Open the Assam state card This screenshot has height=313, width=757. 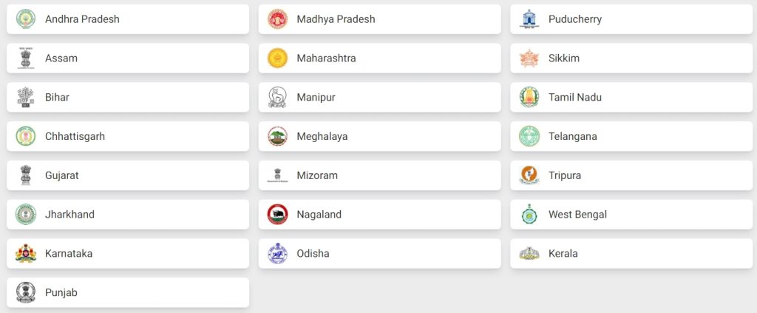point(128,58)
